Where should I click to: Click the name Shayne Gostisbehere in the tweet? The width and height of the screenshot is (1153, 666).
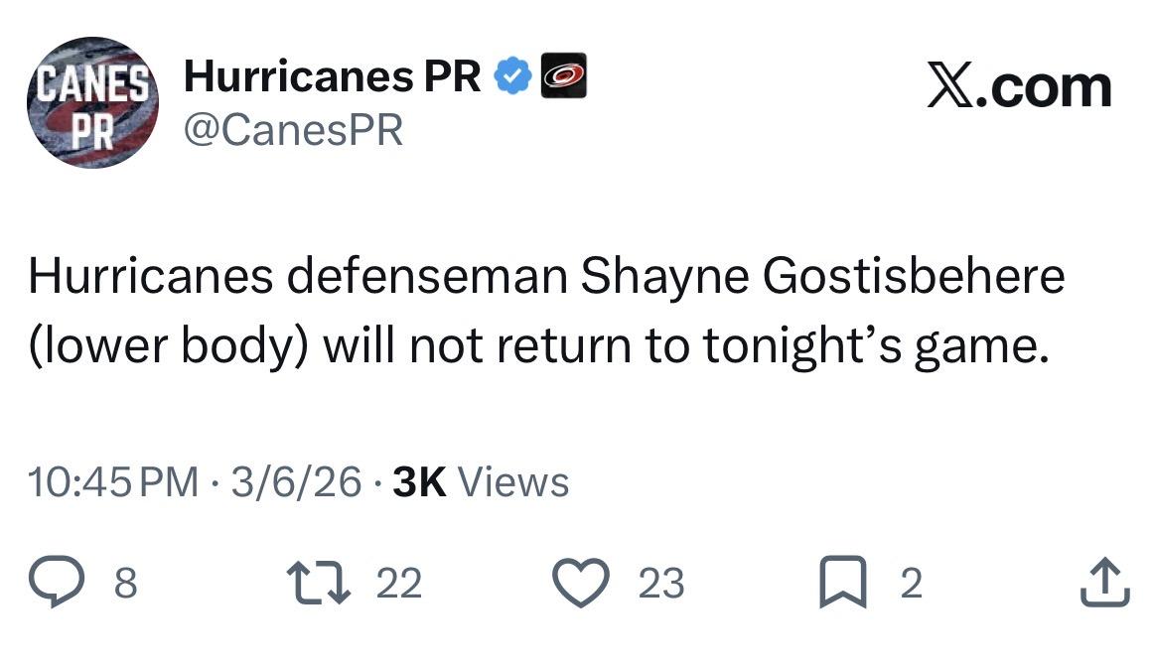tap(822, 279)
